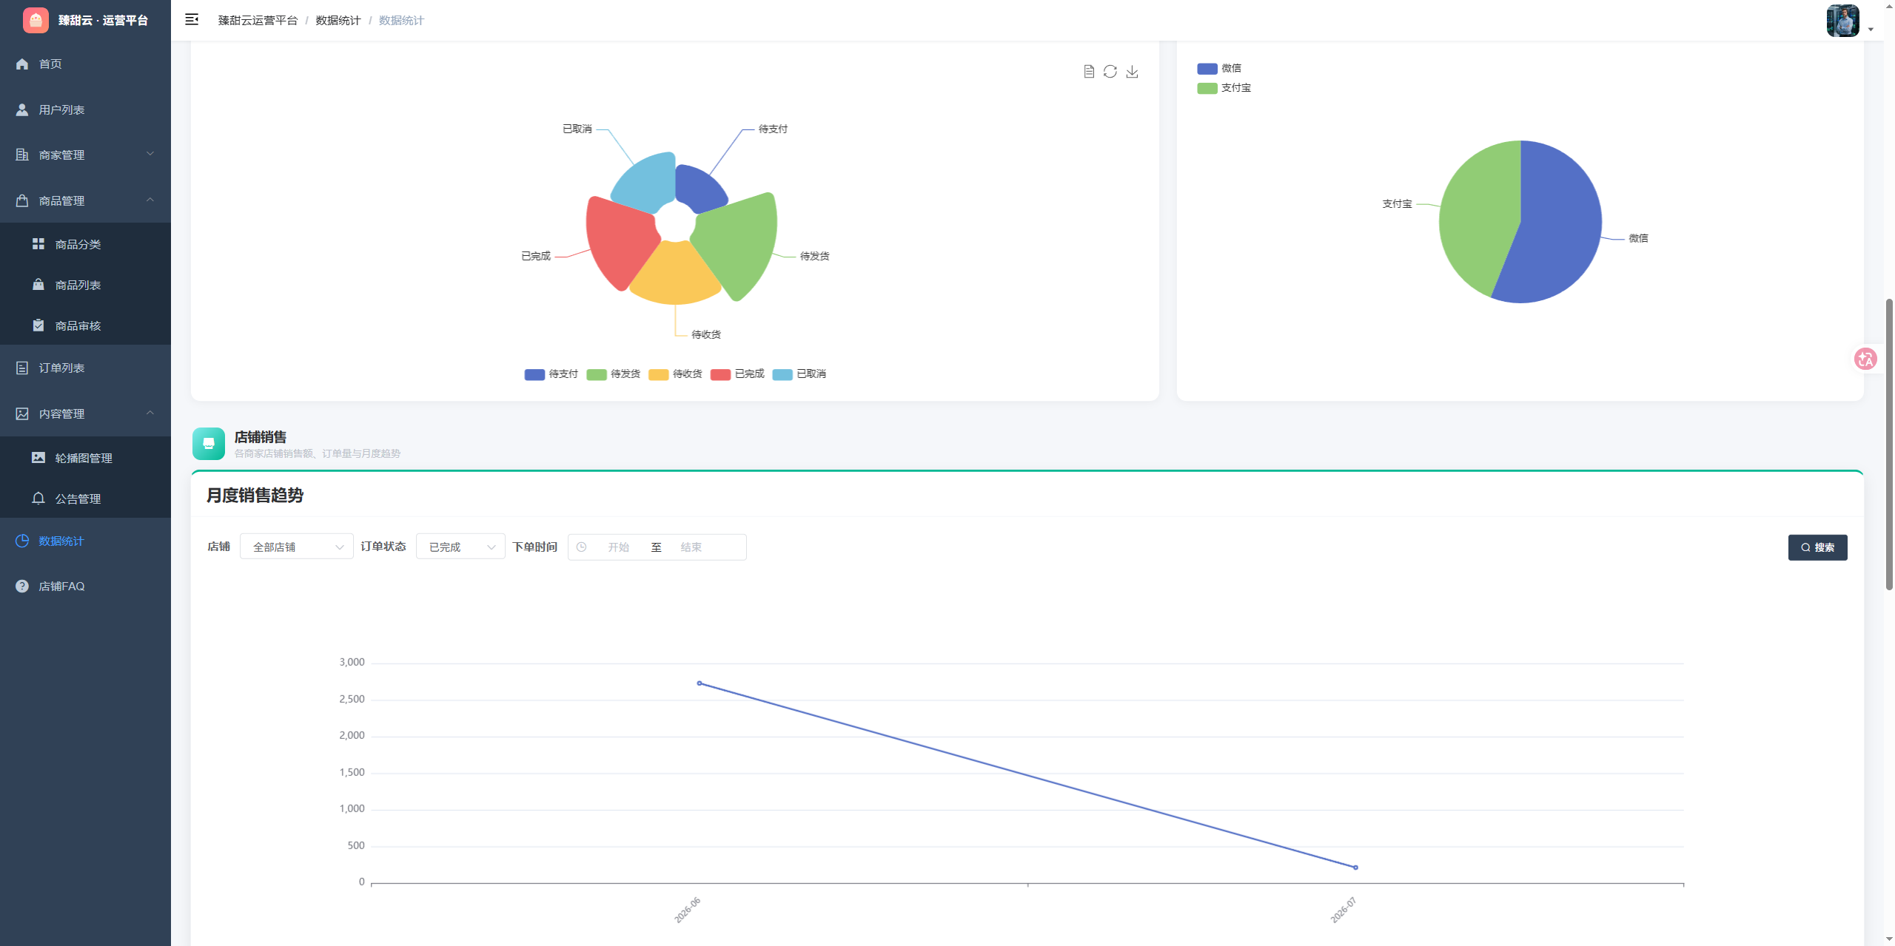Click the home icon beside 首页
The width and height of the screenshot is (1895, 946).
[x=22, y=64]
